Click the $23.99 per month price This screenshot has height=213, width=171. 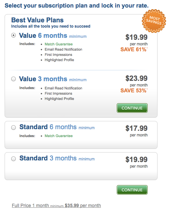click(x=136, y=81)
